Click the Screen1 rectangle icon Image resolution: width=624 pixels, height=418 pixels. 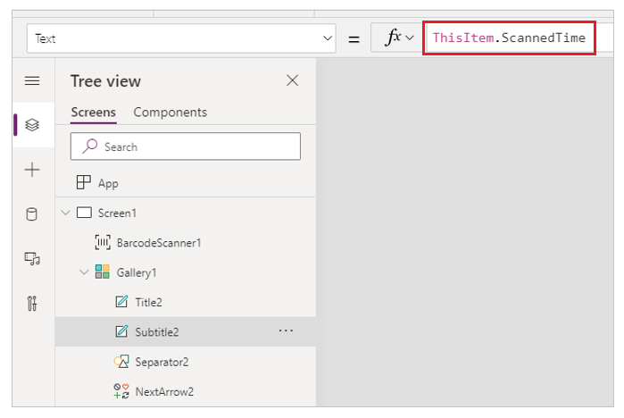click(84, 213)
